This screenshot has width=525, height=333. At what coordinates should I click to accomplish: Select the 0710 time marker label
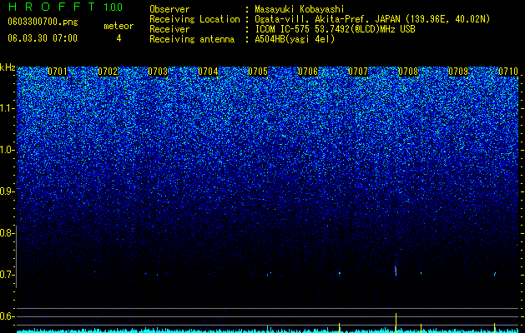[508, 72]
